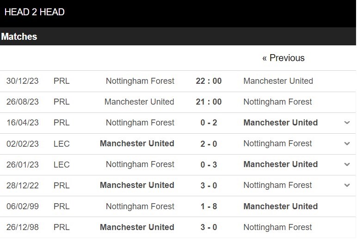Click the 22 : 00 kickoff time
357x243 pixels.
(x=209, y=81)
